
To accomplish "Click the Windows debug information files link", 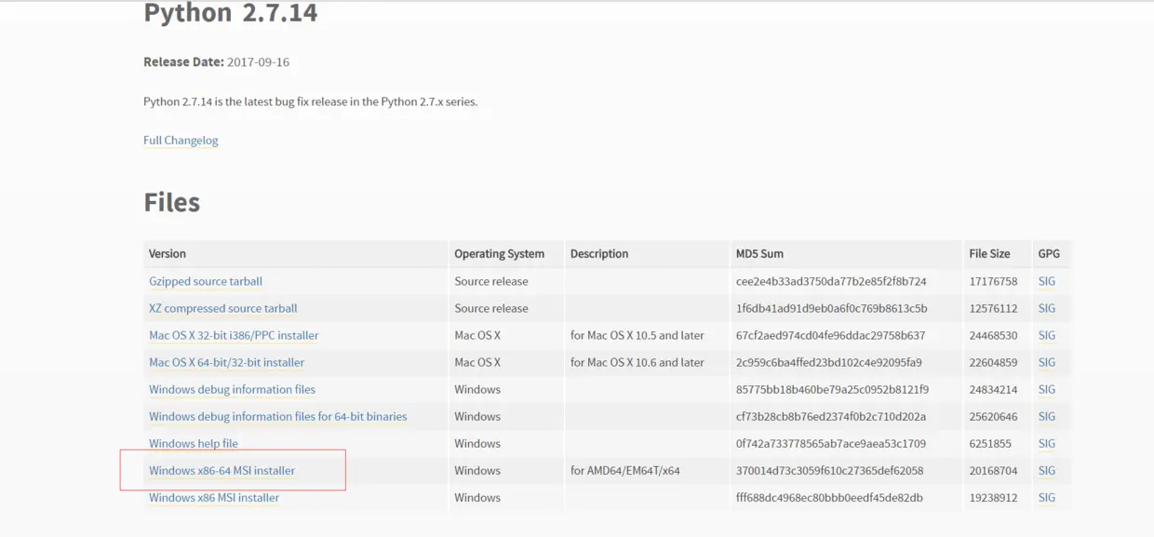I will [x=233, y=389].
